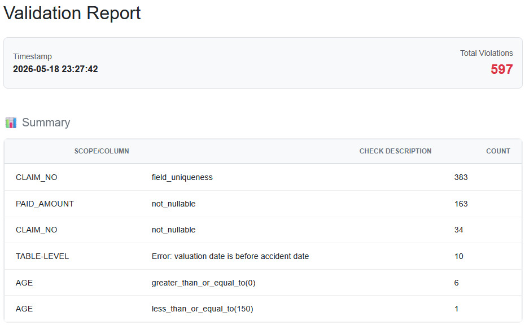Select CLAIM_NO in the row with count 34
525x325 pixels.
click(37, 230)
